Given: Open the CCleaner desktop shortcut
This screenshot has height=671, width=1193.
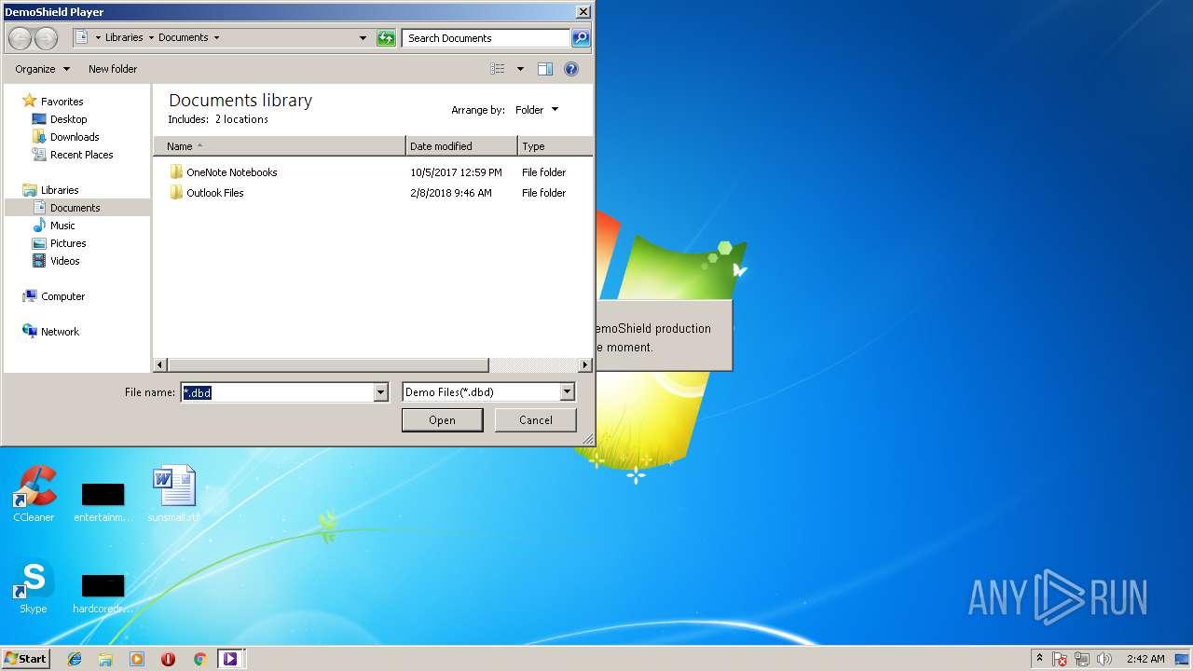Looking at the screenshot, I should [x=34, y=494].
